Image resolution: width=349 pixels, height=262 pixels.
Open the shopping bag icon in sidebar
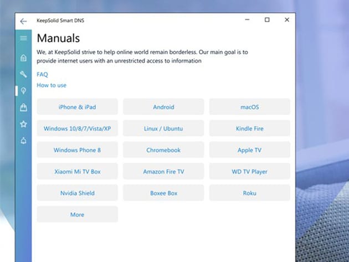click(23, 107)
